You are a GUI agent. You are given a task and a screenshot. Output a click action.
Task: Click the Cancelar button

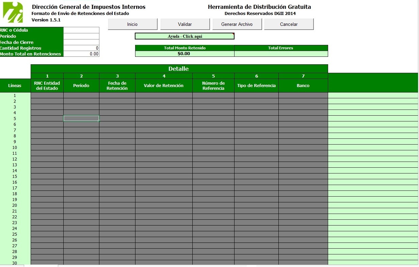coord(289,24)
